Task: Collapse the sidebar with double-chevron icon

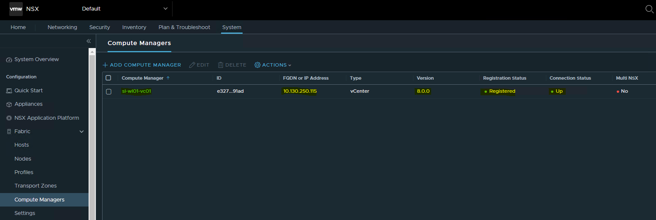Action: (x=89, y=41)
